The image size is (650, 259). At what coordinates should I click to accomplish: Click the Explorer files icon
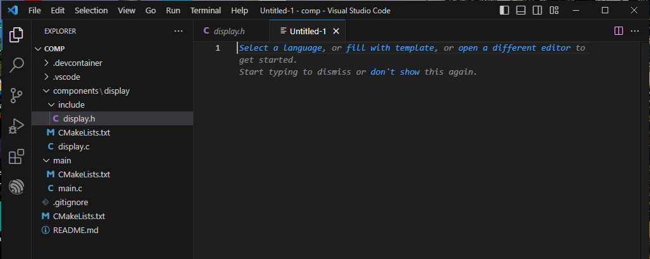(x=16, y=34)
